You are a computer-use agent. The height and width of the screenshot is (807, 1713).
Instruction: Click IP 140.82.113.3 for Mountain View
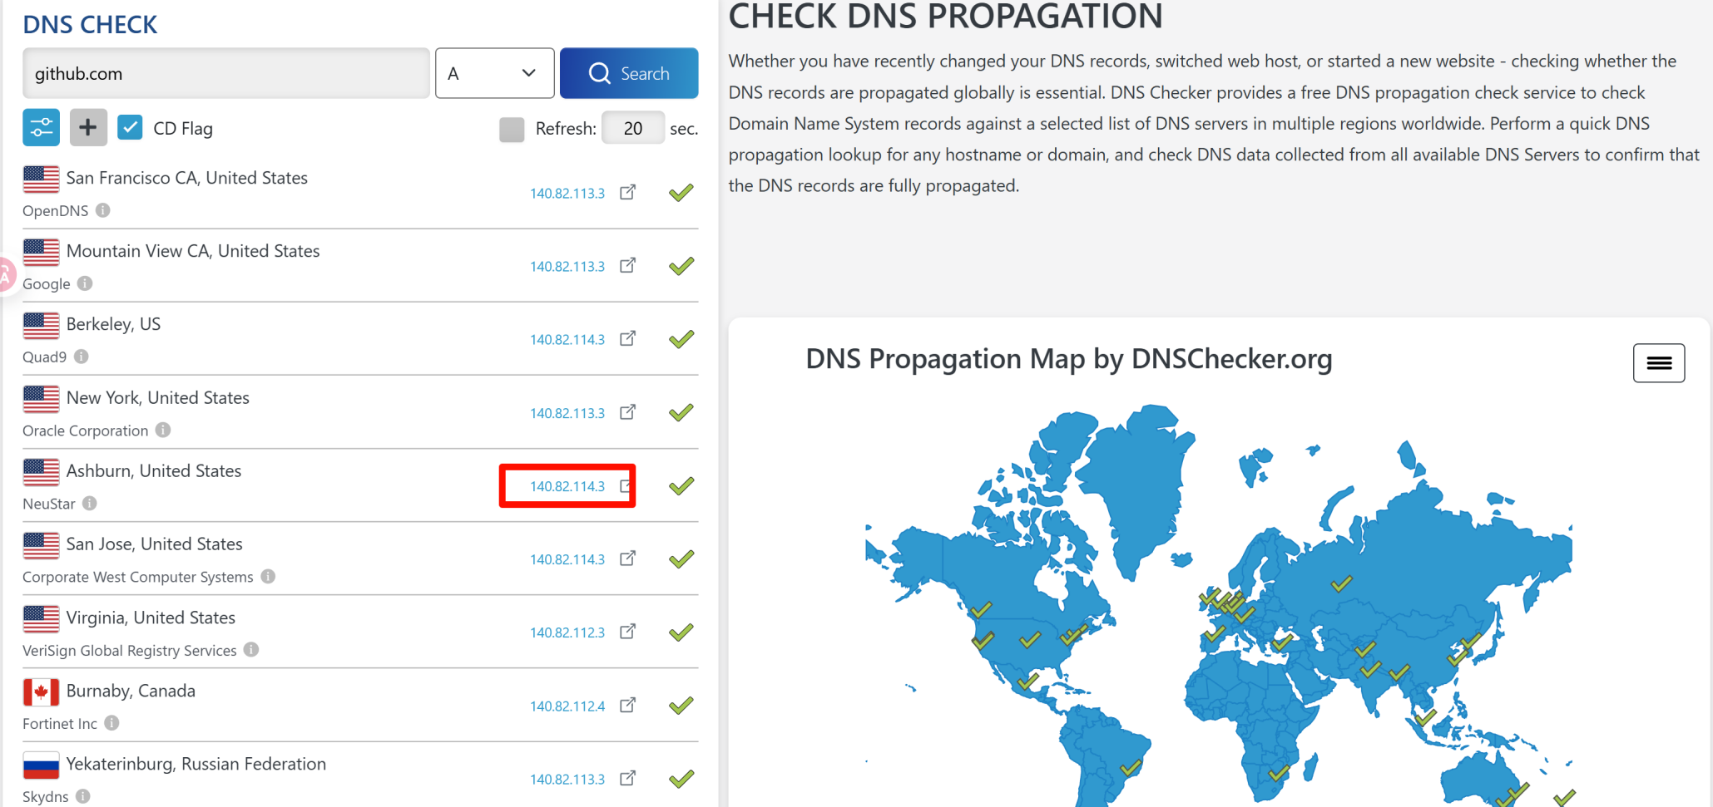coord(567,267)
